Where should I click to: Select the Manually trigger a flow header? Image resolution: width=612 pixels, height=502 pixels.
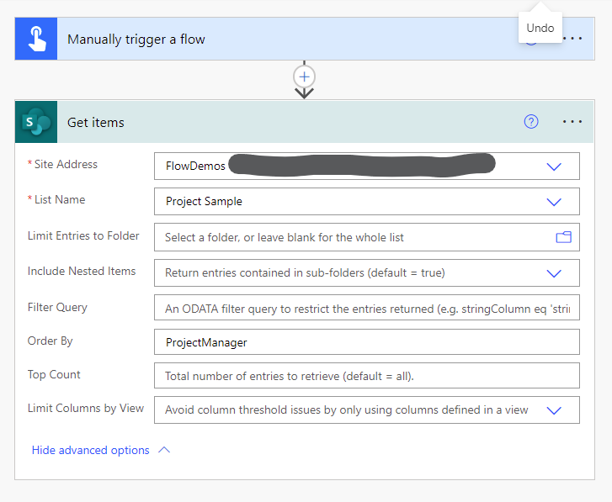coord(253,40)
